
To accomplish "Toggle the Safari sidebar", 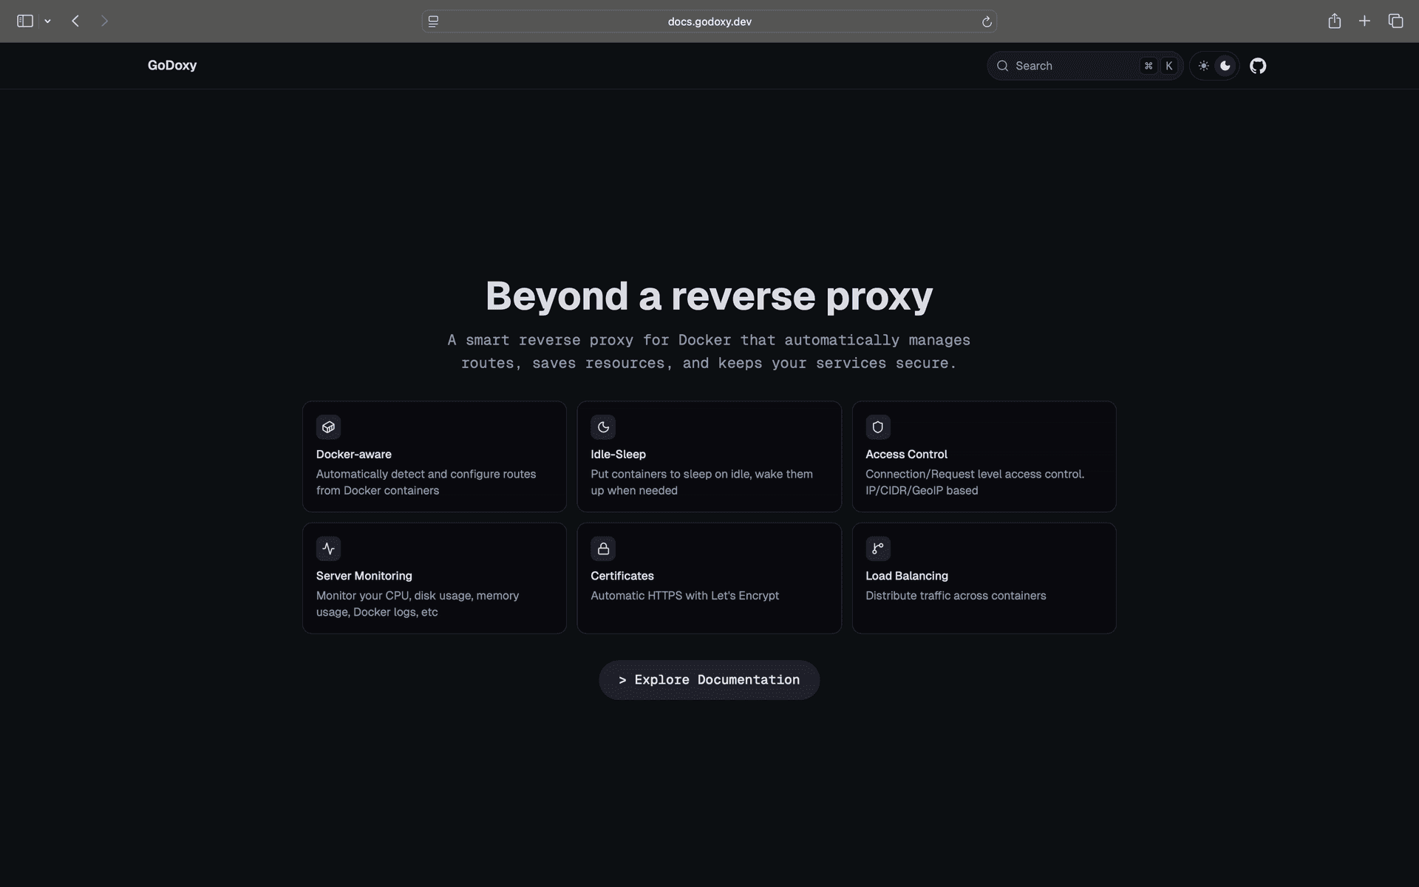I will [x=25, y=21].
